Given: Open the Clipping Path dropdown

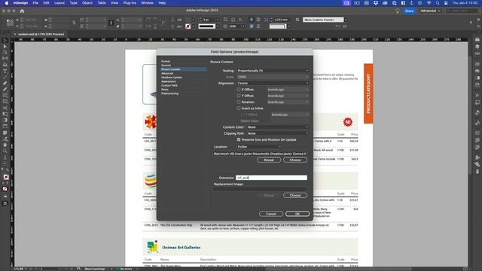Looking at the screenshot, I should click(x=278, y=133).
